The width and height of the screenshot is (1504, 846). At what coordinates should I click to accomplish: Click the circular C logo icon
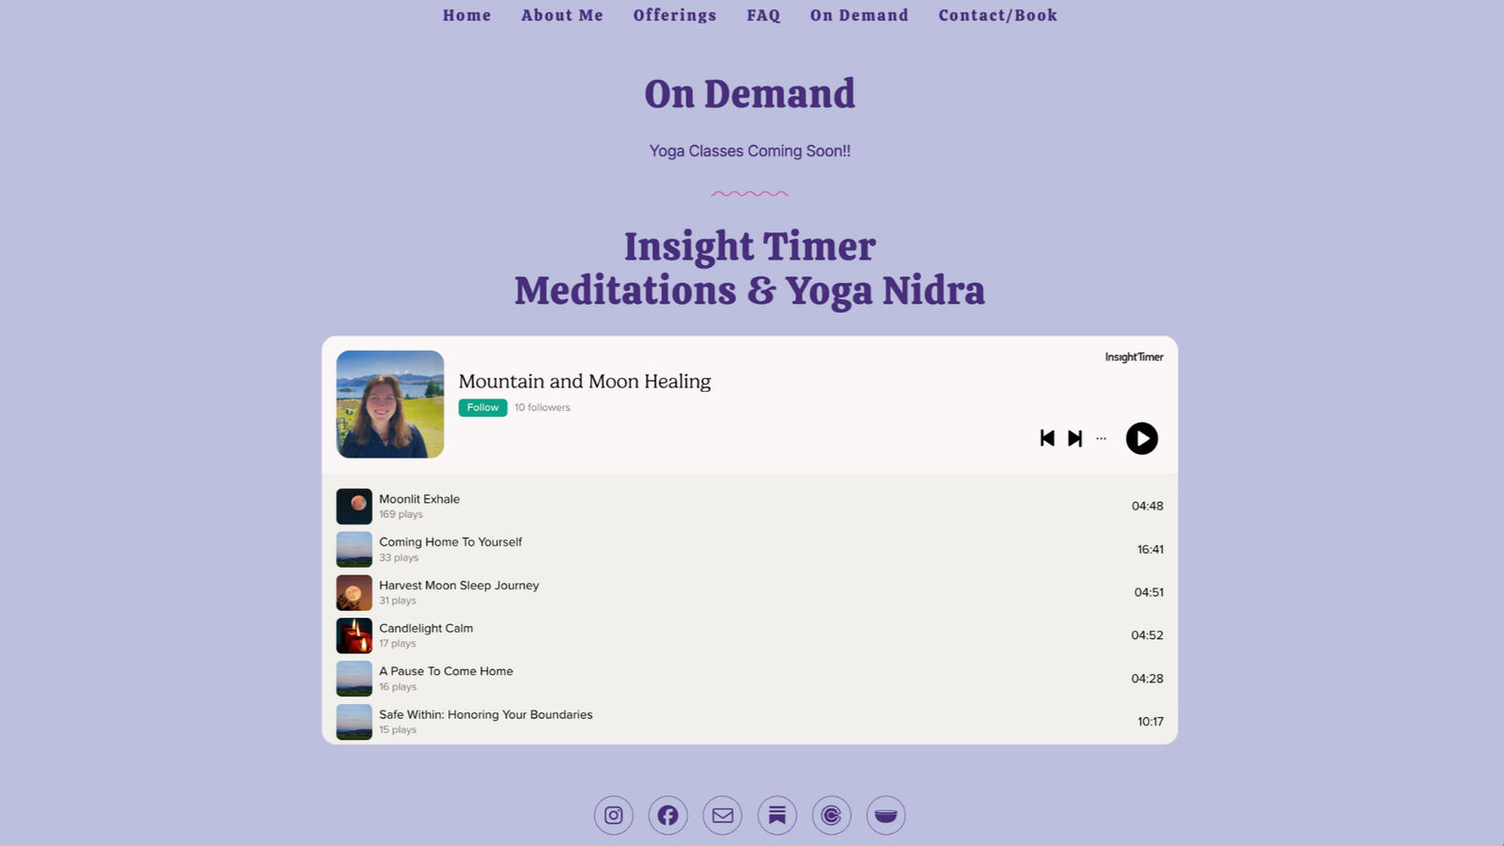pyautogui.click(x=831, y=815)
